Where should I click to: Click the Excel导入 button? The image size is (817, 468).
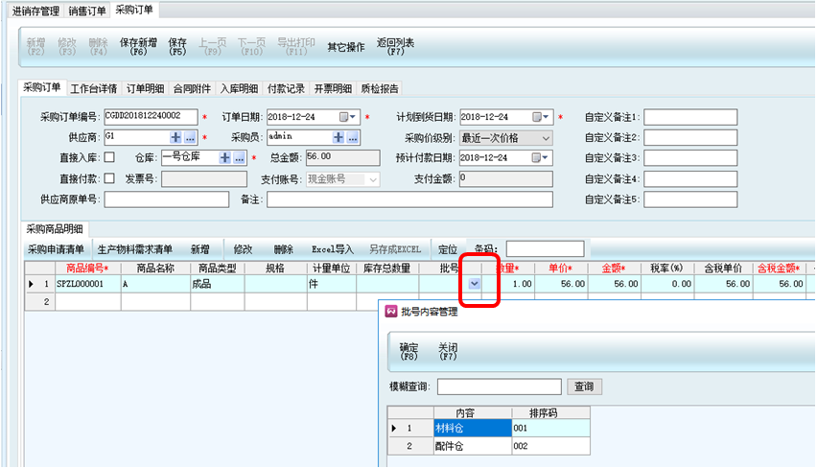[x=332, y=249]
